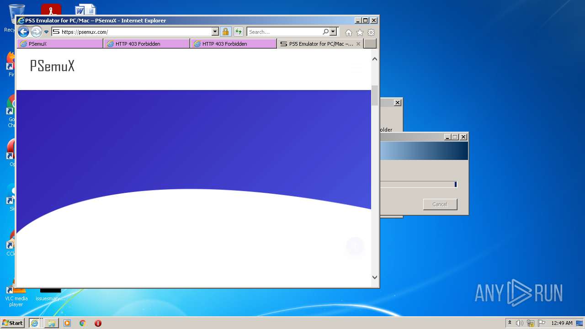Open the security lock report icon
Screen dimensions: 585x329
[225, 32]
